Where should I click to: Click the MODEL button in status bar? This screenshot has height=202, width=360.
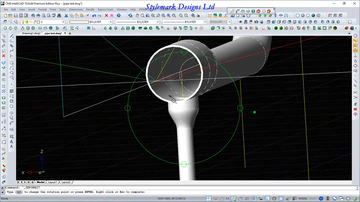(303, 199)
